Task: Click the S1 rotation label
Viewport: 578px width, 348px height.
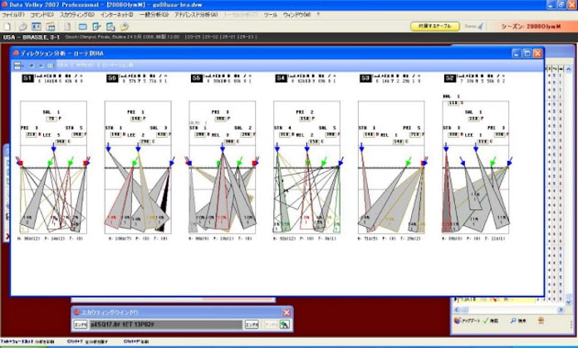Action: [x=27, y=78]
